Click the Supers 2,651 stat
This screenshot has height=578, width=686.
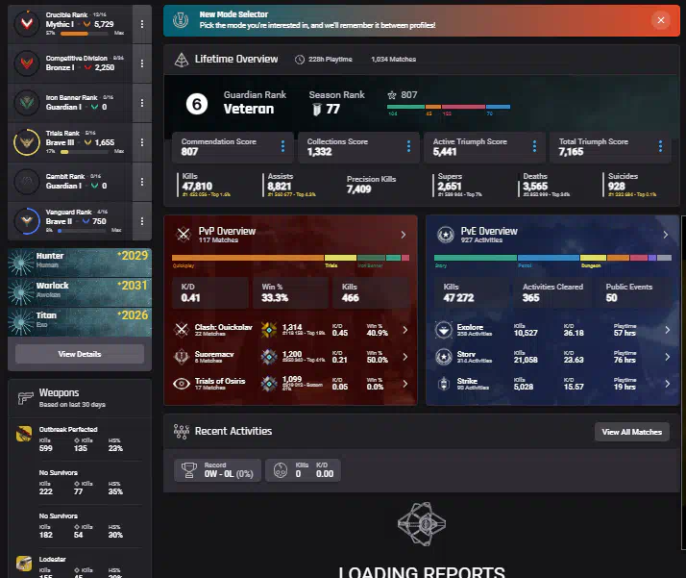tap(459, 185)
